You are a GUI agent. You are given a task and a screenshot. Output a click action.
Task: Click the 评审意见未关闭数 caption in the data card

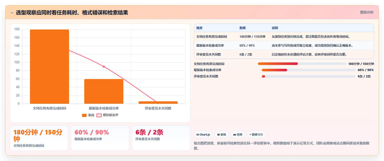148,139
